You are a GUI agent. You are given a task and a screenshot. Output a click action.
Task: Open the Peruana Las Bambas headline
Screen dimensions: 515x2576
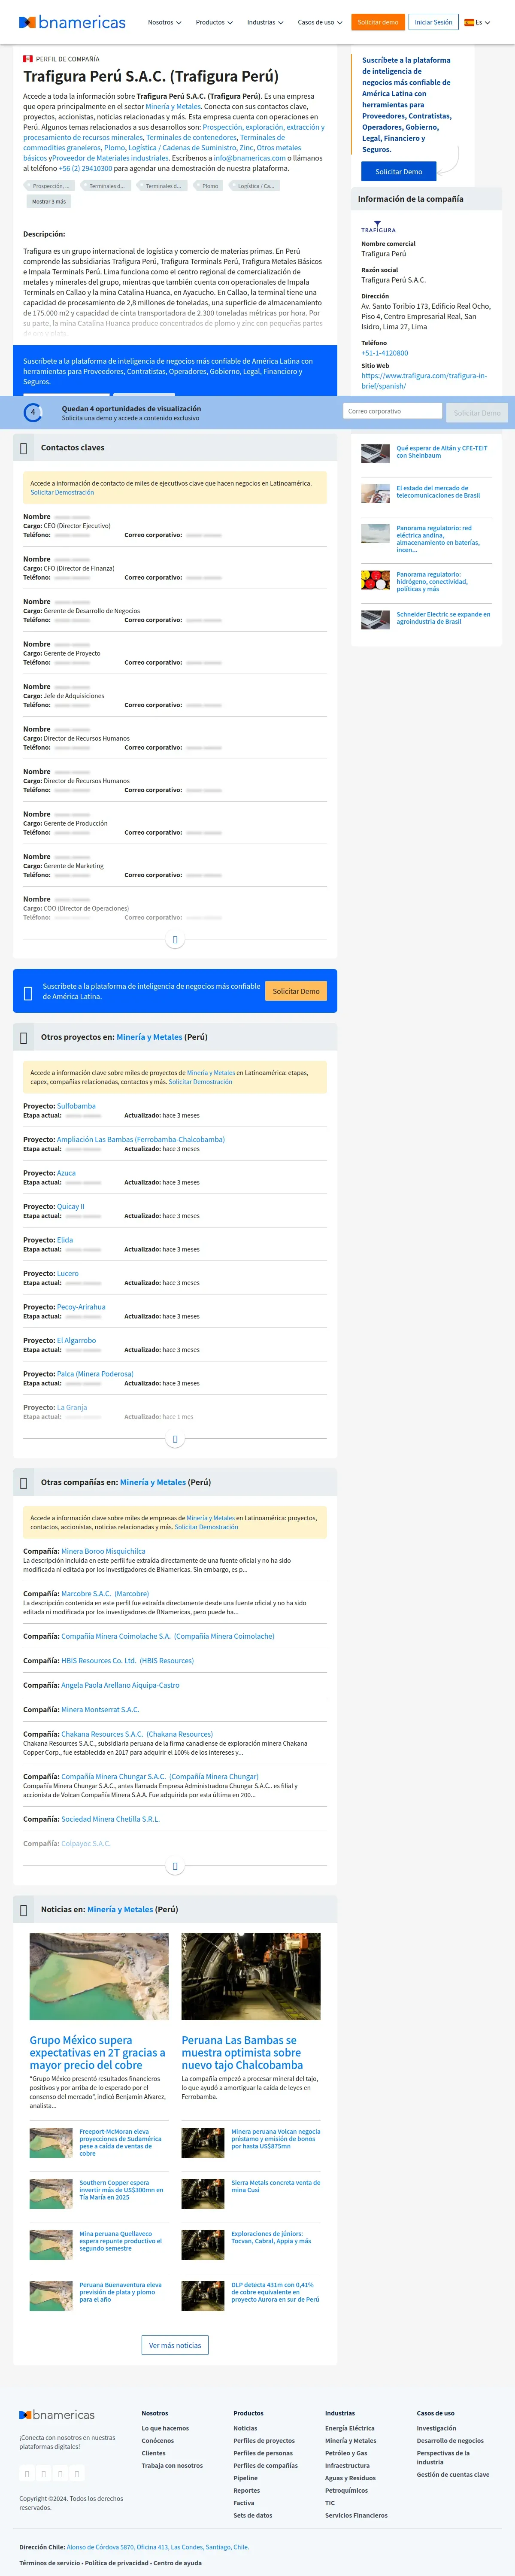(x=242, y=2052)
